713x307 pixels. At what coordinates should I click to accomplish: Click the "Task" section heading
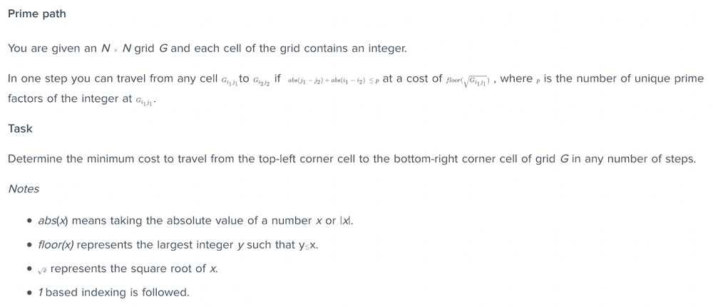click(20, 128)
